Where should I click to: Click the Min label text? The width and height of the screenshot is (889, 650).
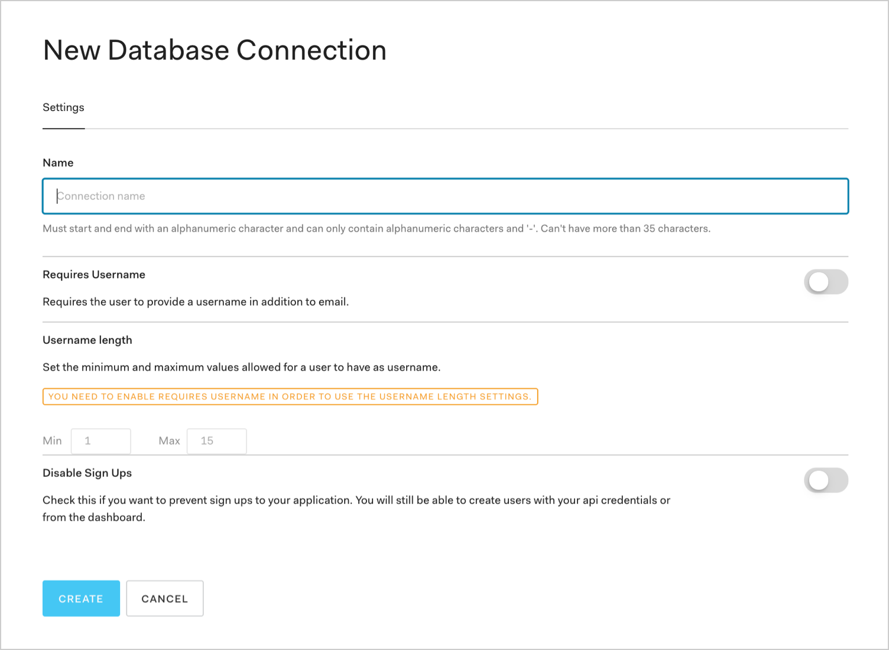(52, 441)
